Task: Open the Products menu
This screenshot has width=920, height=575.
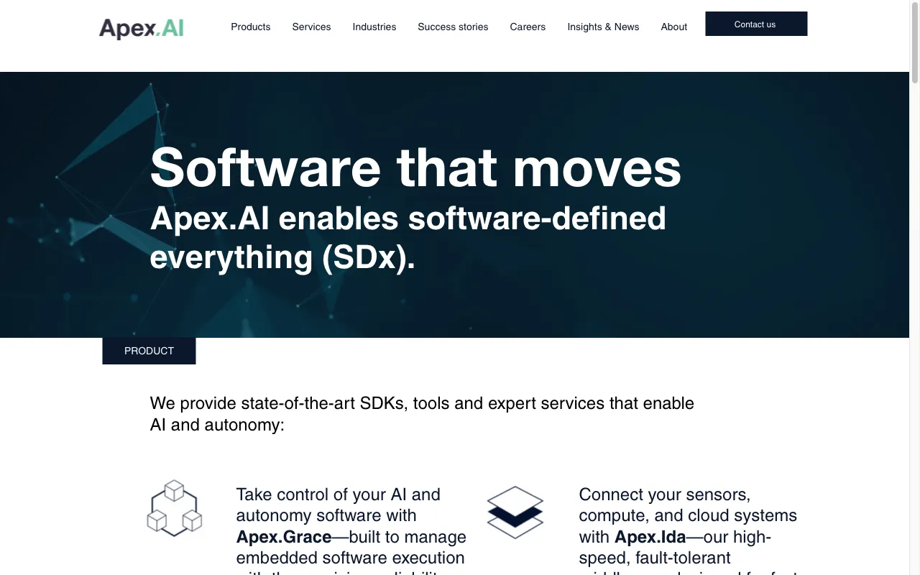Action: [251, 27]
